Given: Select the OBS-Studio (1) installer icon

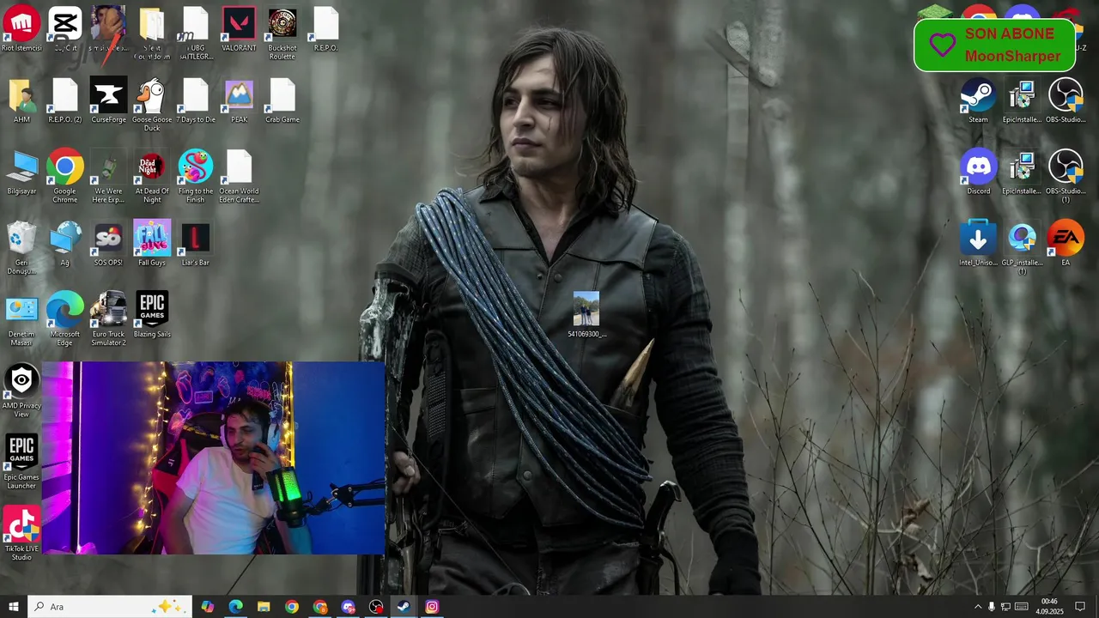Looking at the screenshot, I should click(x=1066, y=167).
